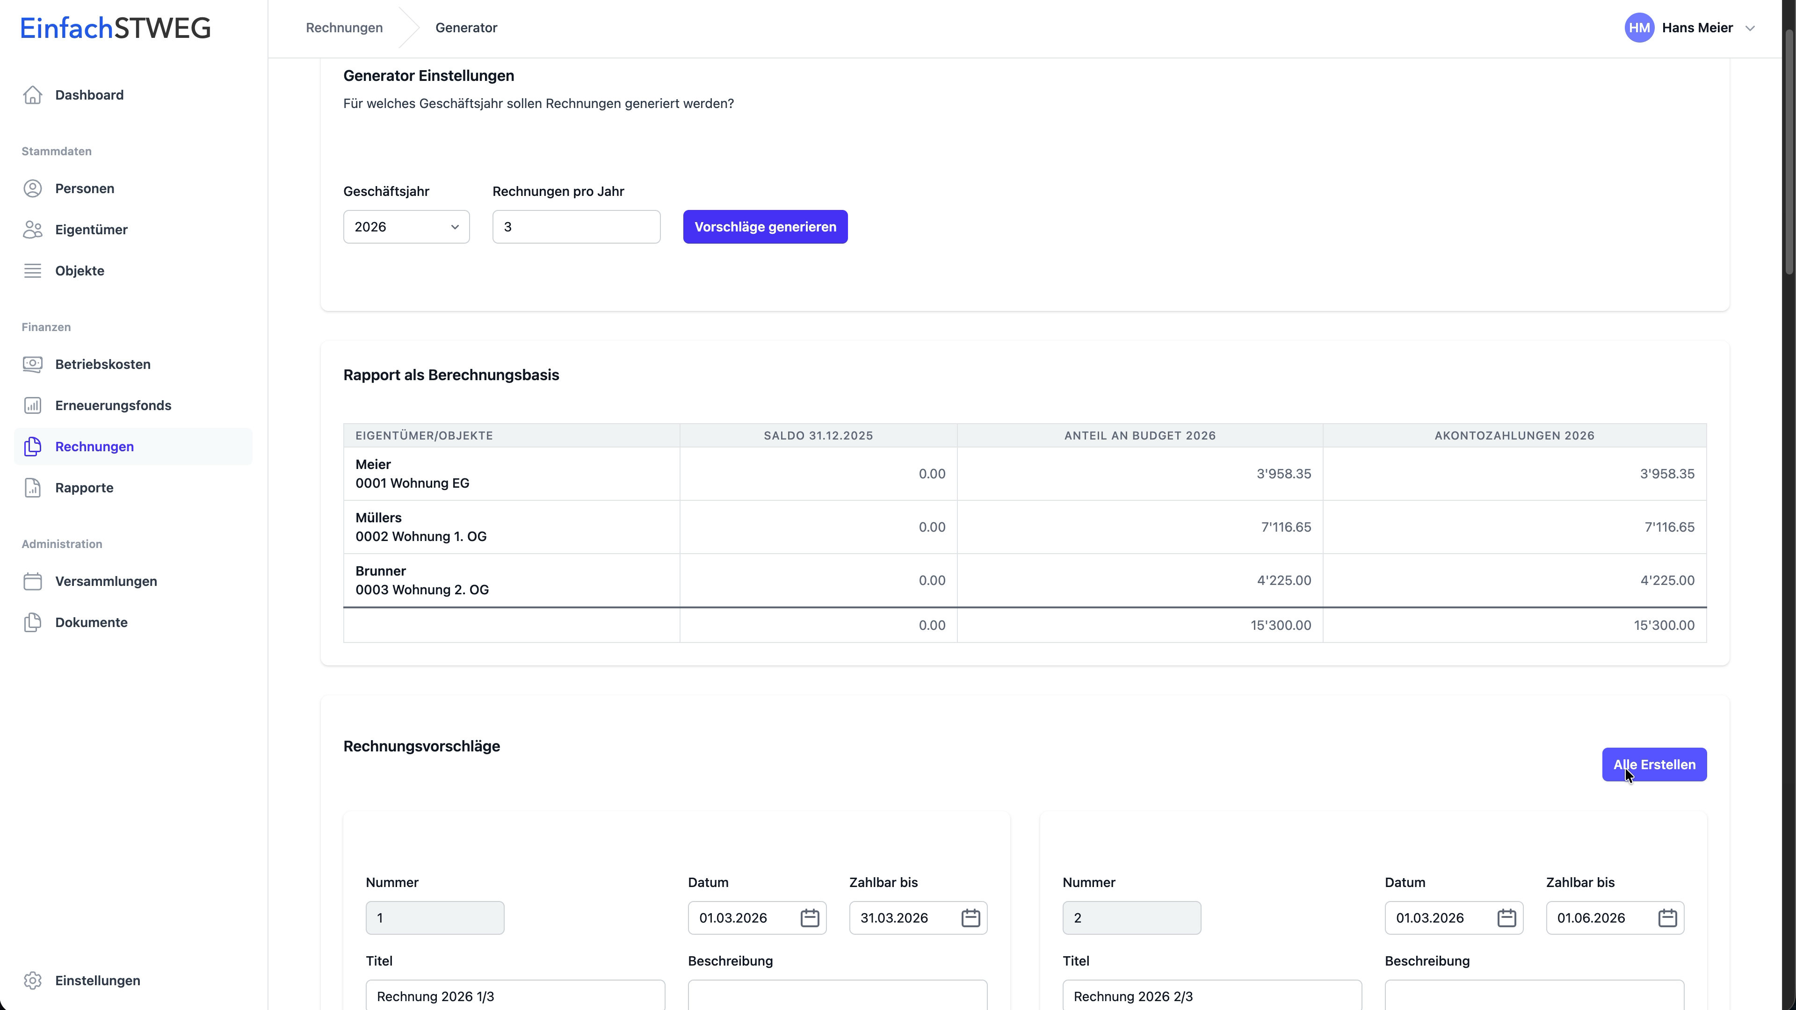Open date picker for invoice 1 Datum
1796x1010 pixels.
(x=810, y=917)
